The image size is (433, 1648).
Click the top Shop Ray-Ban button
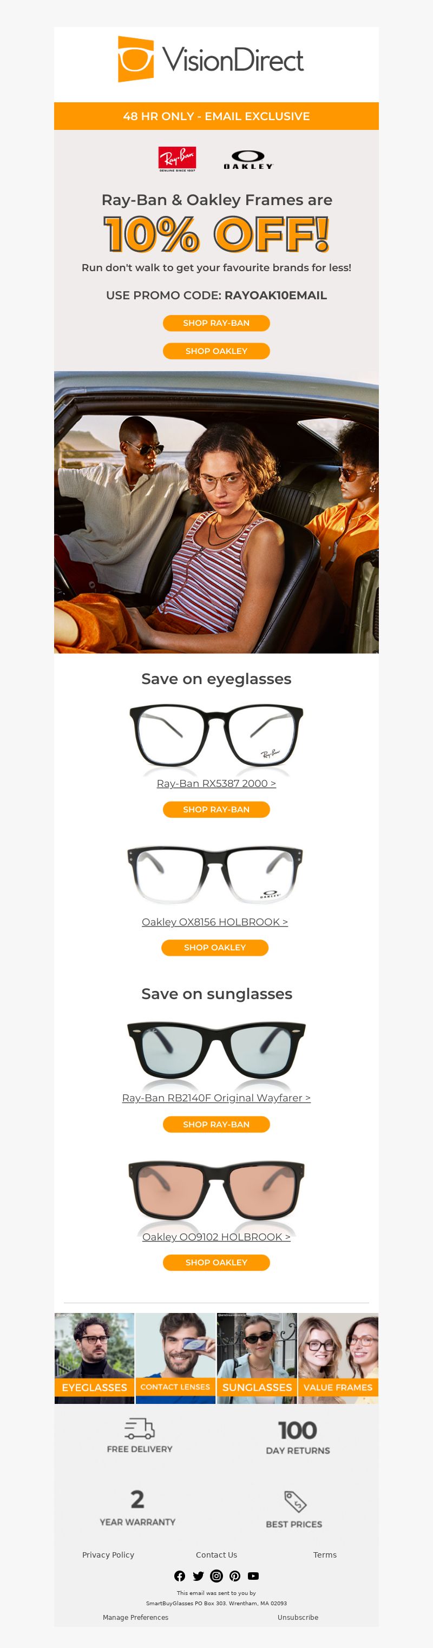pos(216,323)
